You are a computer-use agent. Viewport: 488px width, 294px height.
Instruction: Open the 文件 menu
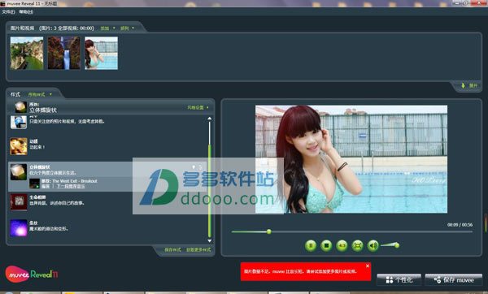click(x=8, y=12)
